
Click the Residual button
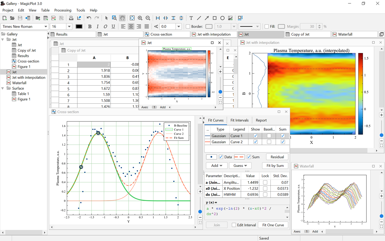click(277, 157)
